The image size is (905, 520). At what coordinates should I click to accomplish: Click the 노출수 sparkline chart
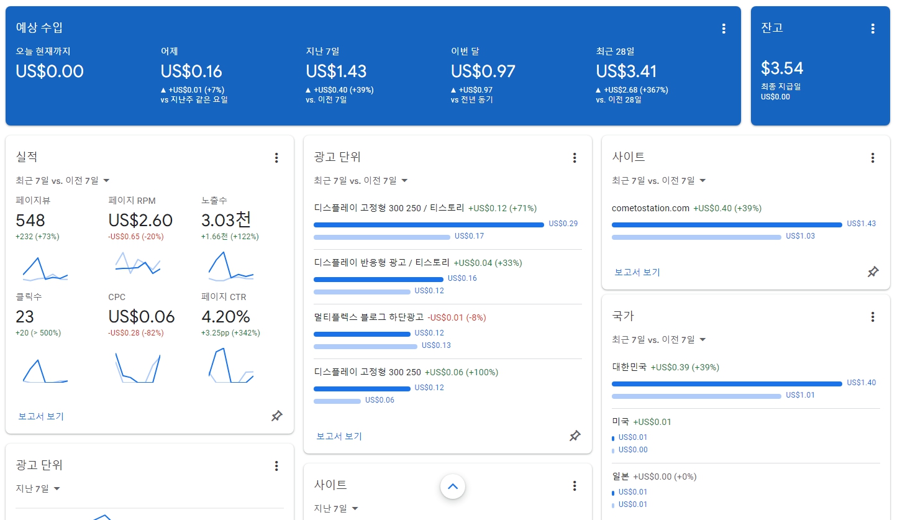coord(231,267)
